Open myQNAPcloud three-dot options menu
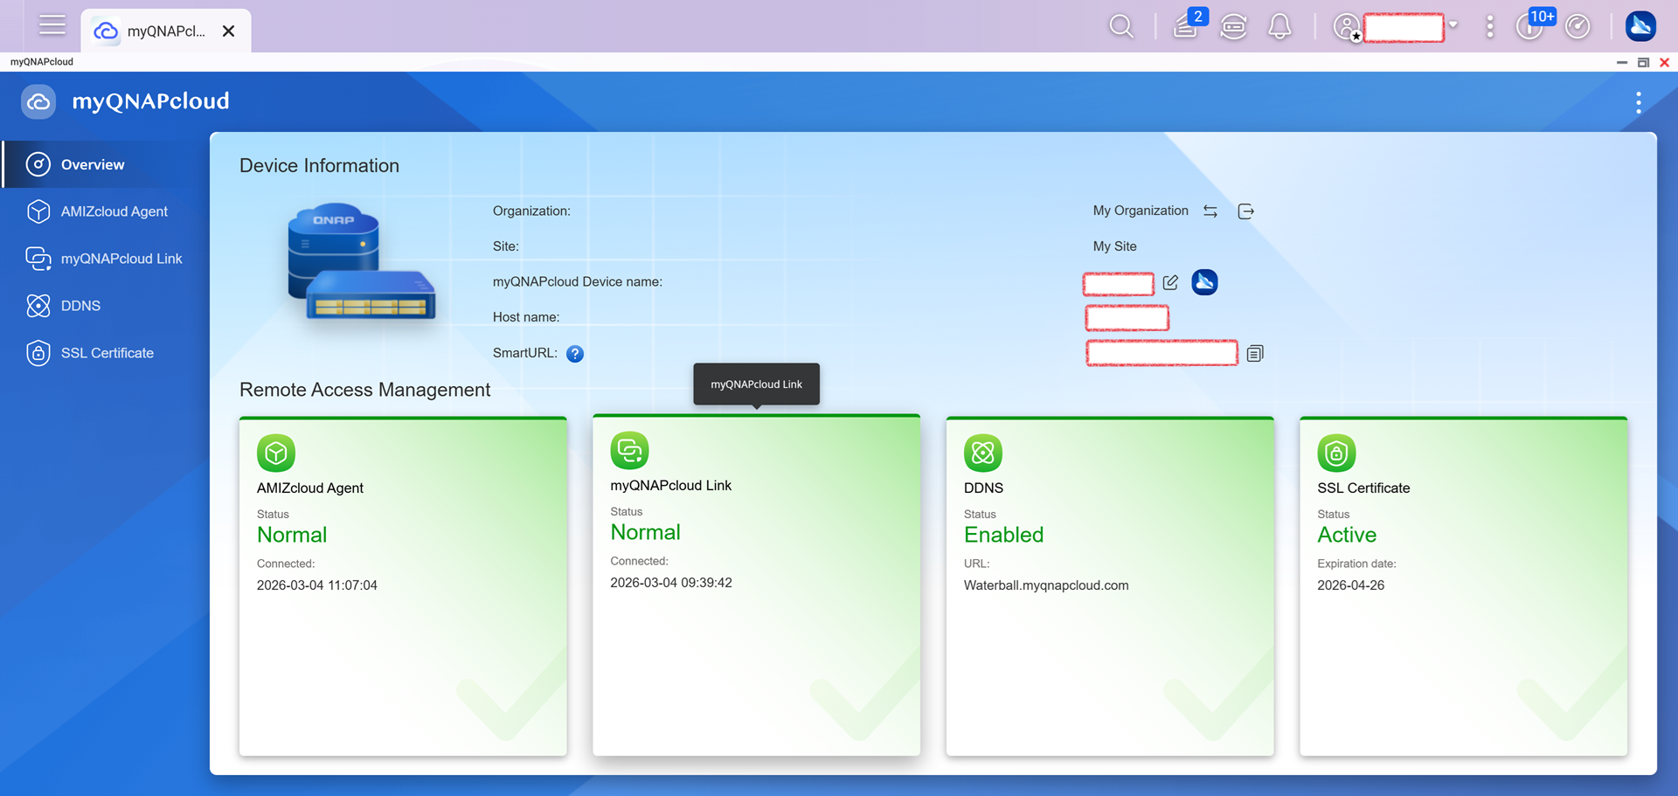The height and width of the screenshot is (796, 1678). click(x=1638, y=102)
